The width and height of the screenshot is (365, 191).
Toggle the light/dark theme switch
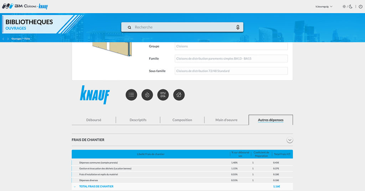pos(347,6)
